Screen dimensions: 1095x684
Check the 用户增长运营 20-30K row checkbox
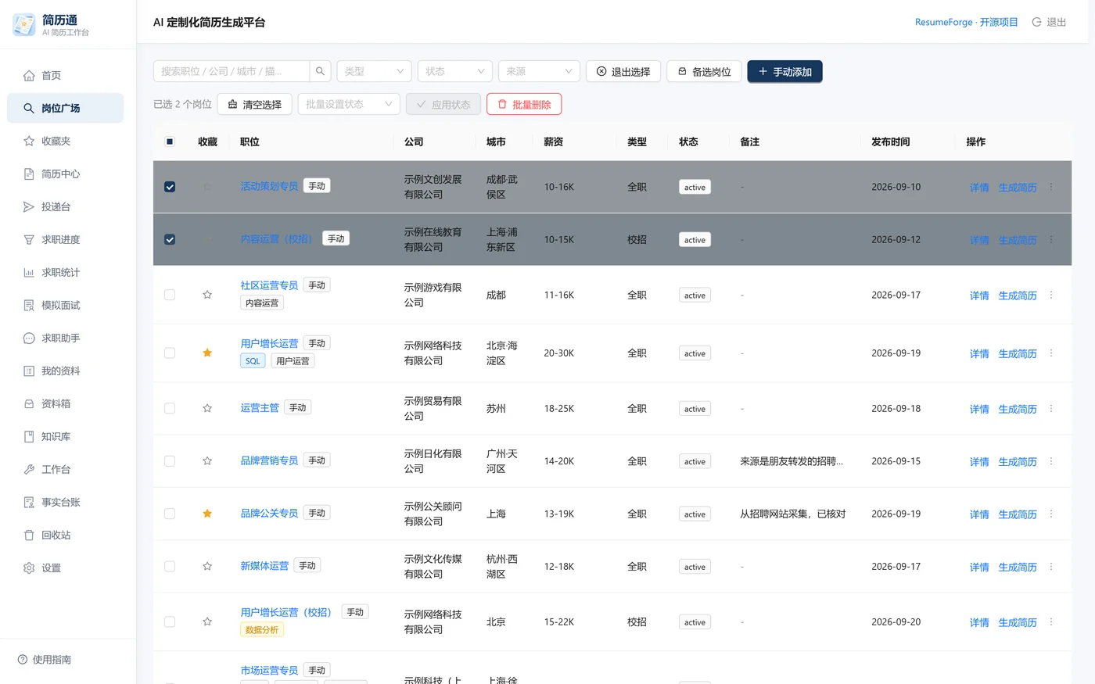point(170,353)
